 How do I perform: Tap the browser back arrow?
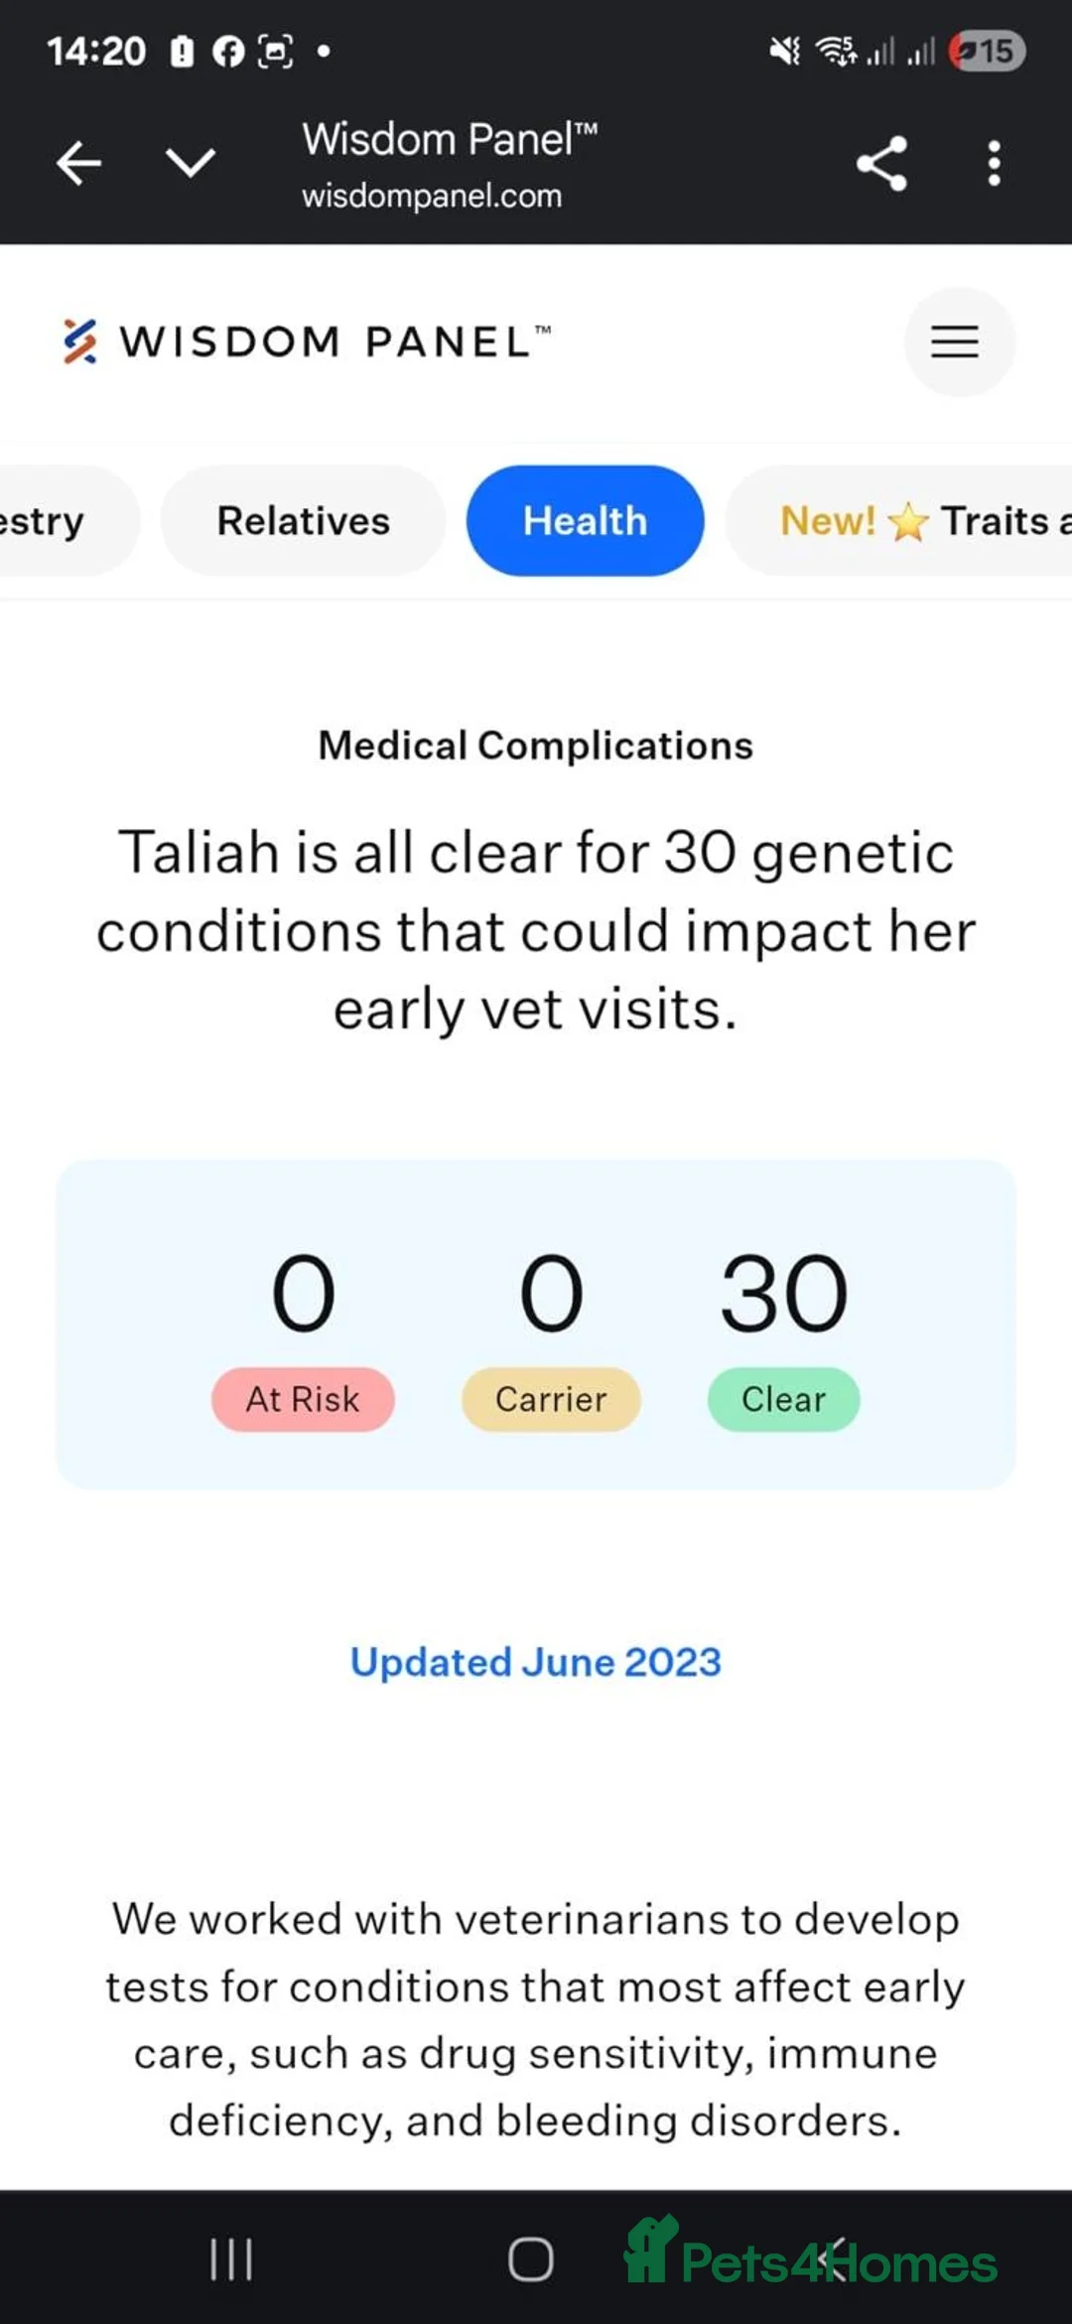coord(79,164)
